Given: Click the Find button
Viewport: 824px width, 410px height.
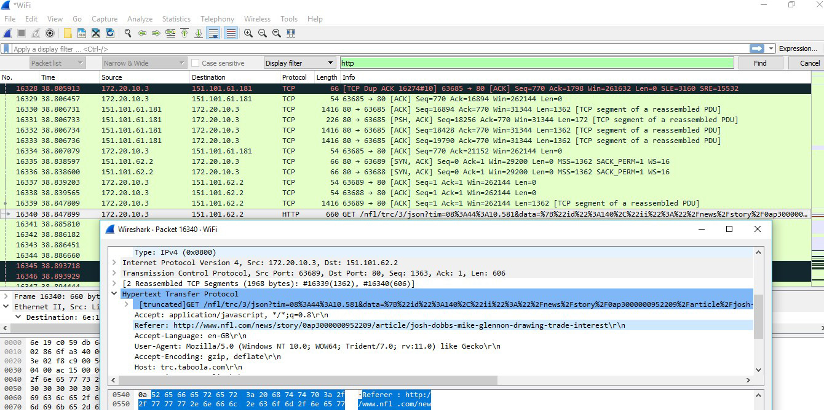Looking at the screenshot, I should pyautogui.click(x=760, y=63).
